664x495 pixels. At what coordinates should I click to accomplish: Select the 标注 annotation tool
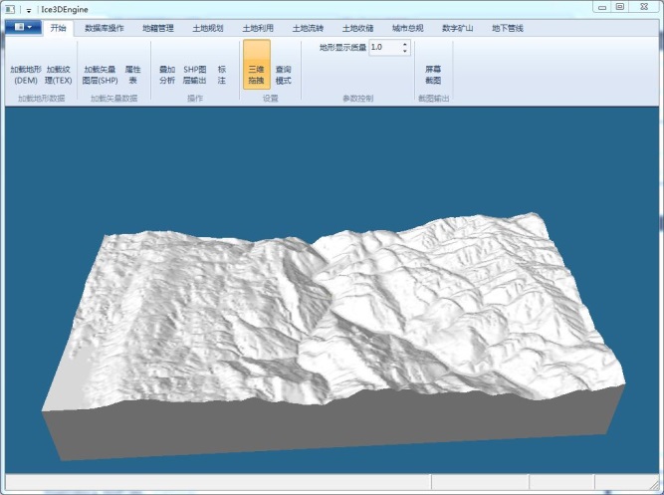222,74
